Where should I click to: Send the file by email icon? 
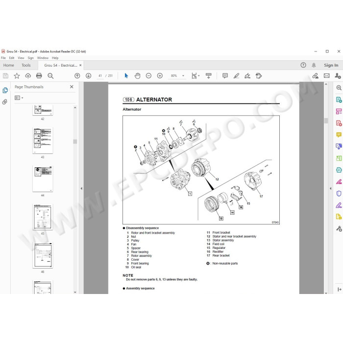[327, 76]
